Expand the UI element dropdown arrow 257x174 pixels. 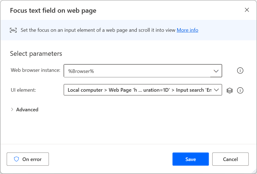[x=217, y=90]
